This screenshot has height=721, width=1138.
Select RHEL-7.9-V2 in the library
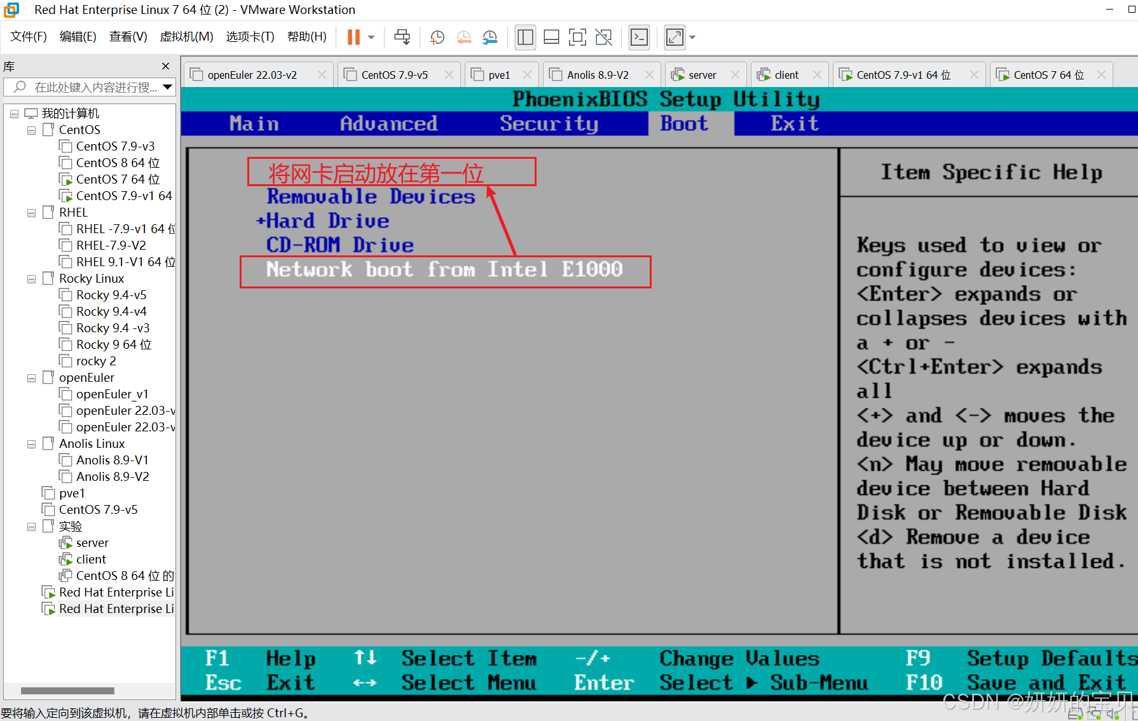coord(111,245)
